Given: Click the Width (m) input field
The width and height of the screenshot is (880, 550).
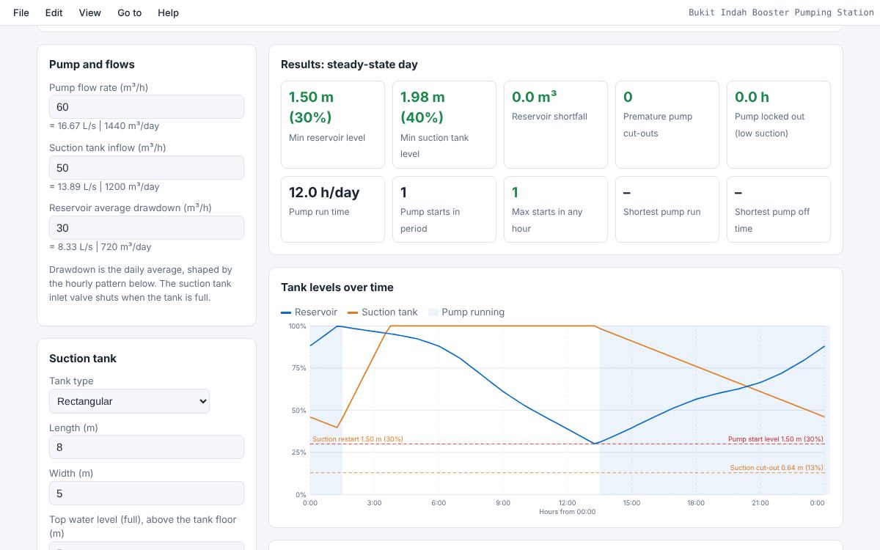Looking at the screenshot, I should pyautogui.click(x=147, y=494).
